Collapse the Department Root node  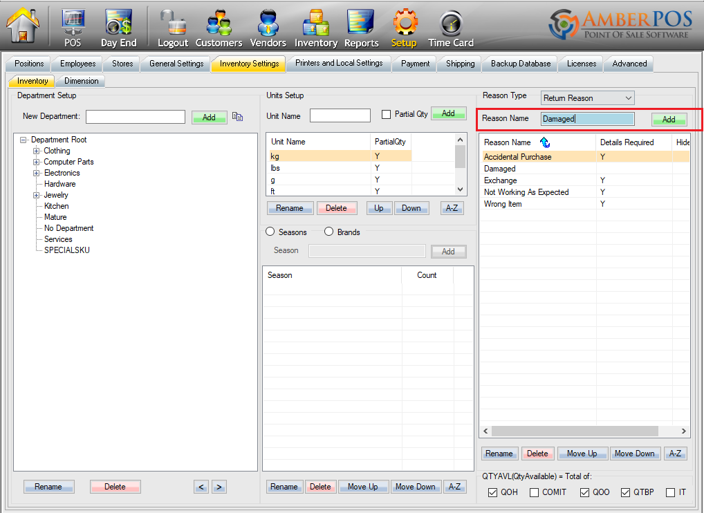click(23, 140)
